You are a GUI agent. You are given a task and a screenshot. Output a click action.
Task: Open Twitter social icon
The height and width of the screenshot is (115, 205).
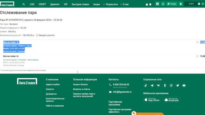[x=177, y=85]
